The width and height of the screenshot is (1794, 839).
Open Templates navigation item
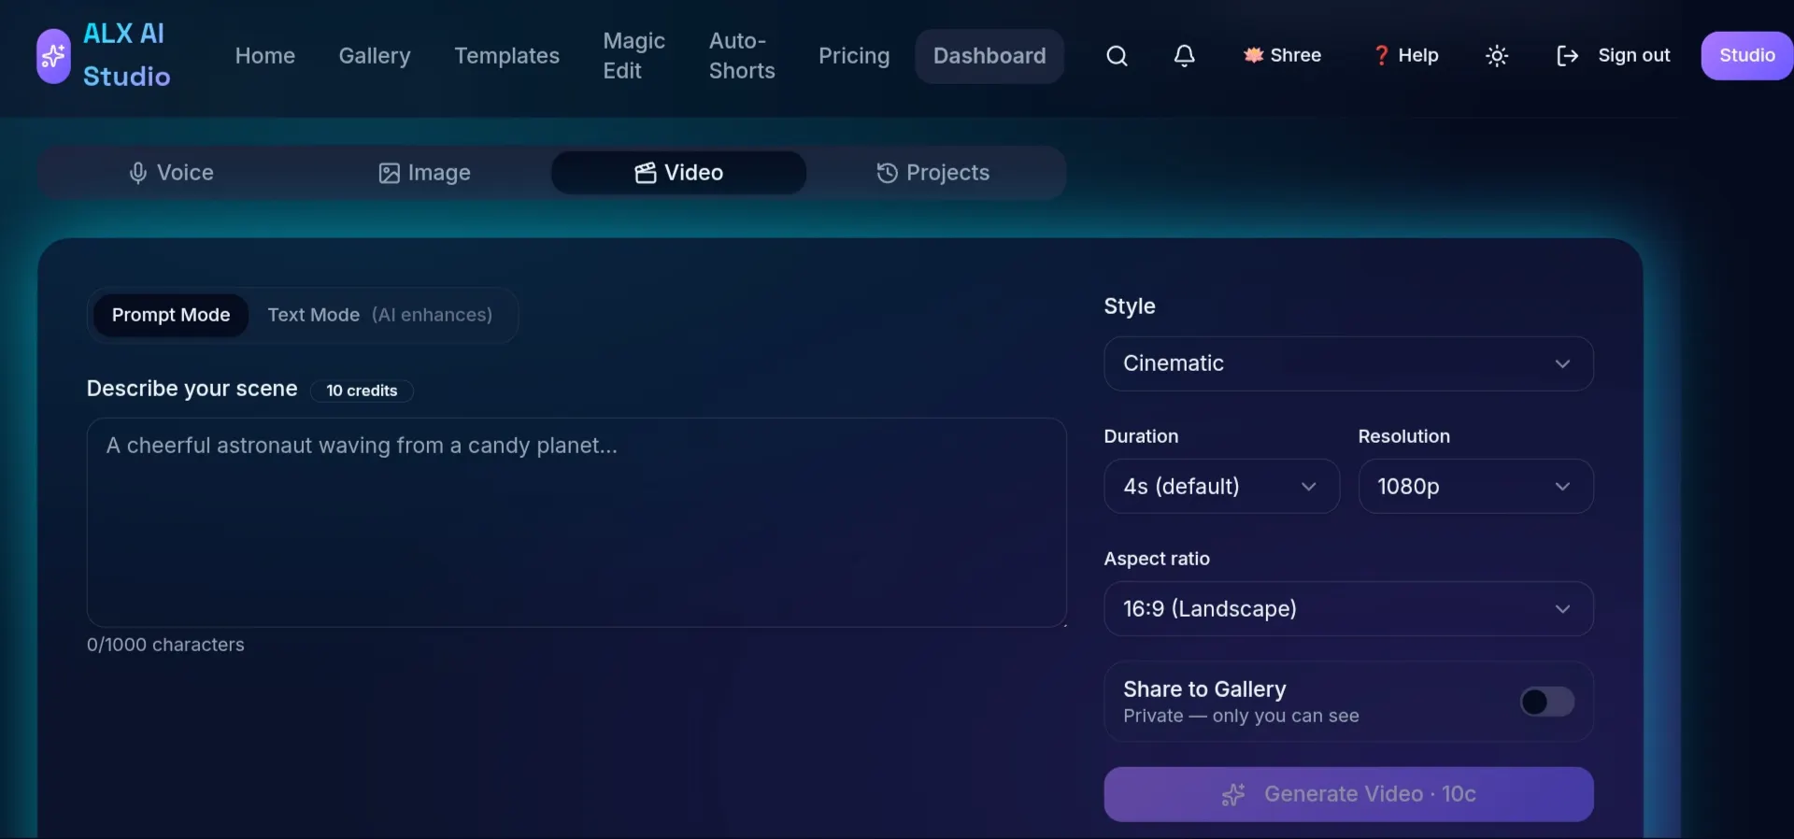[x=507, y=56]
